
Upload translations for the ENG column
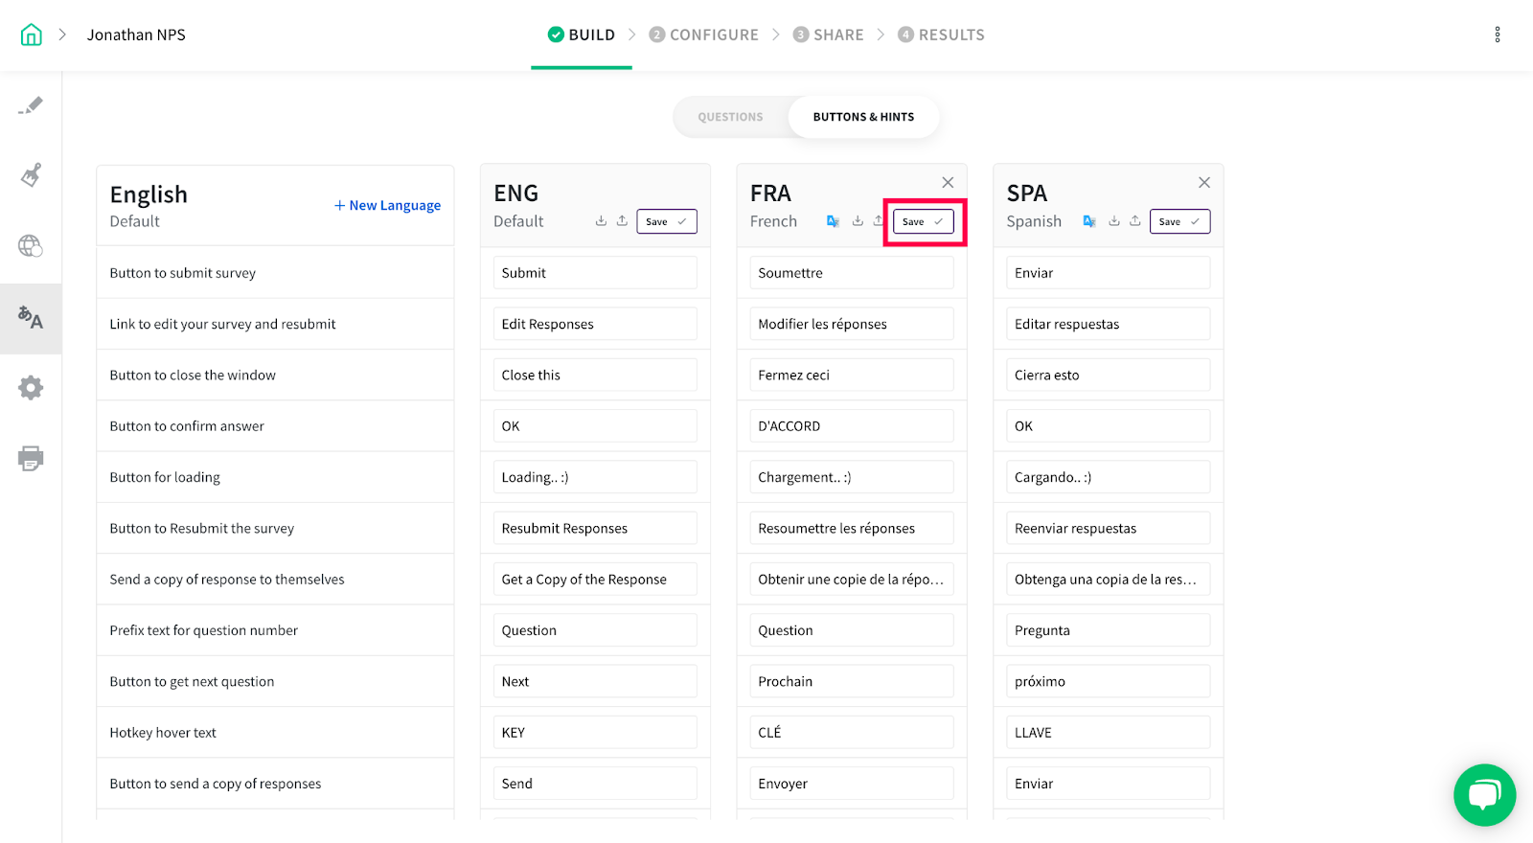click(622, 221)
